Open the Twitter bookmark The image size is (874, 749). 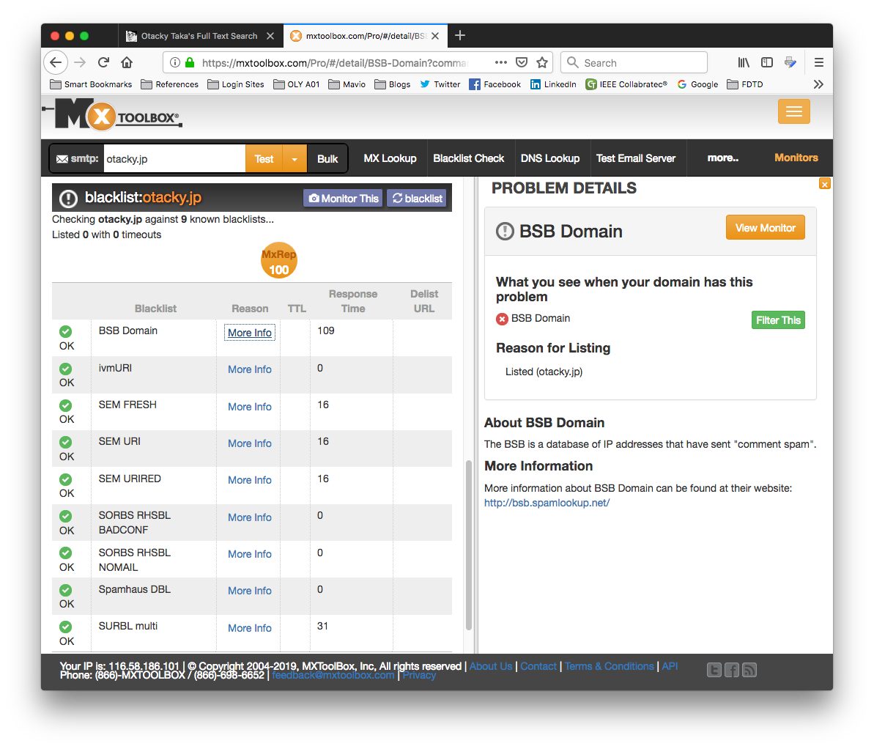point(440,84)
